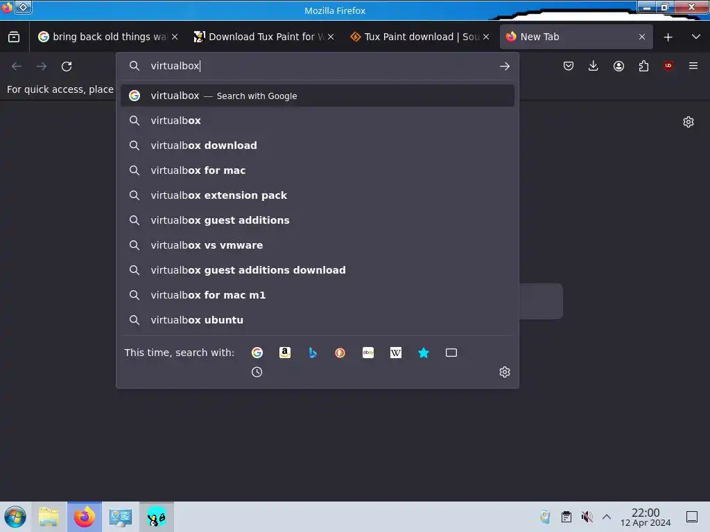Open the uBlock Origin extension icon
Viewport: 710px width, 532px height.
pyautogui.click(x=668, y=66)
